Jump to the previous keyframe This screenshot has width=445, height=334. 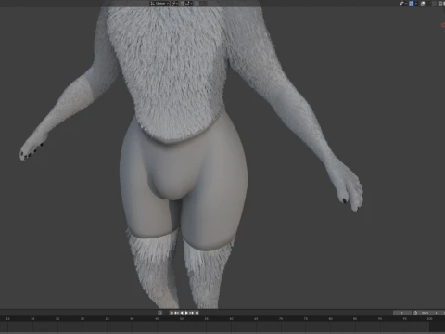pos(176,313)
